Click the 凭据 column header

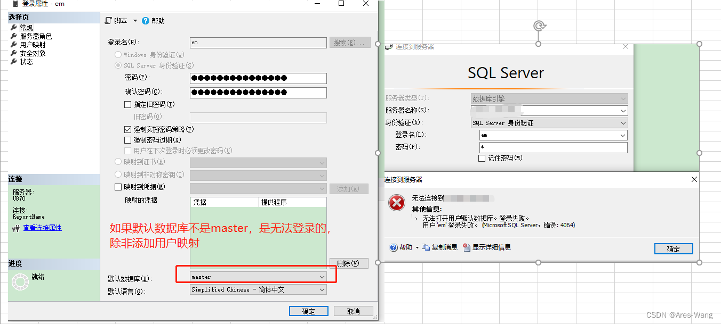click(224, 202)
